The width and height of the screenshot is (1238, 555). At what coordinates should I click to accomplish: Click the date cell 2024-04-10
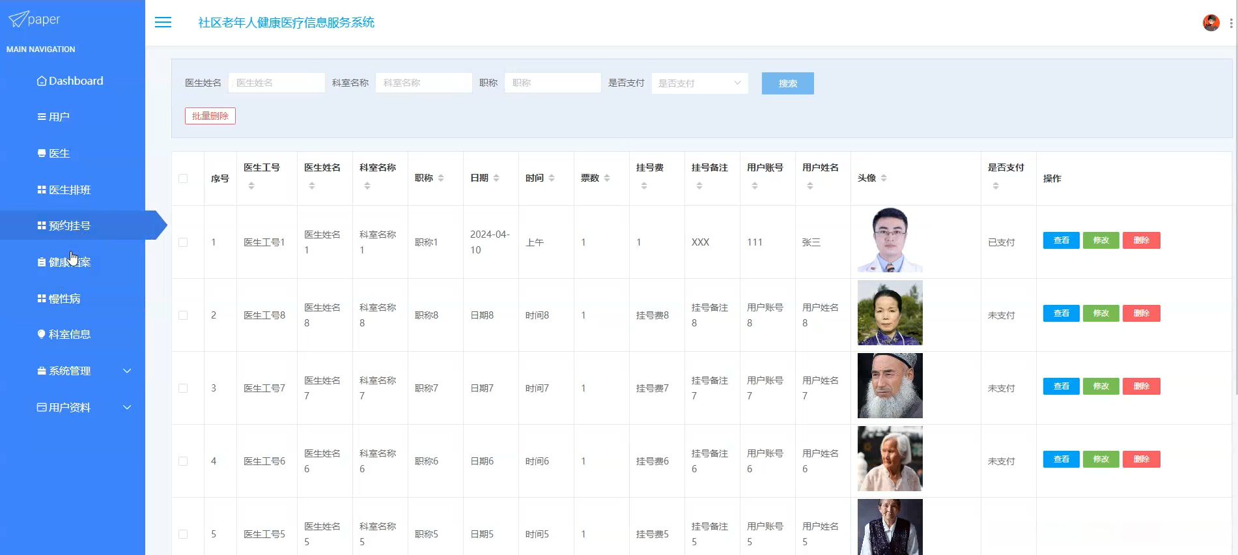coord(490,242)
